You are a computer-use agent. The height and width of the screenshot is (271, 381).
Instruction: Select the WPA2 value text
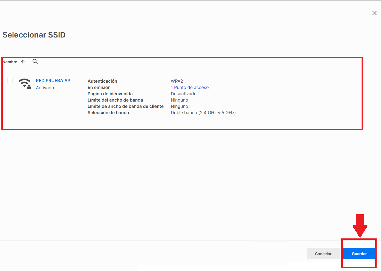(177, 81)
